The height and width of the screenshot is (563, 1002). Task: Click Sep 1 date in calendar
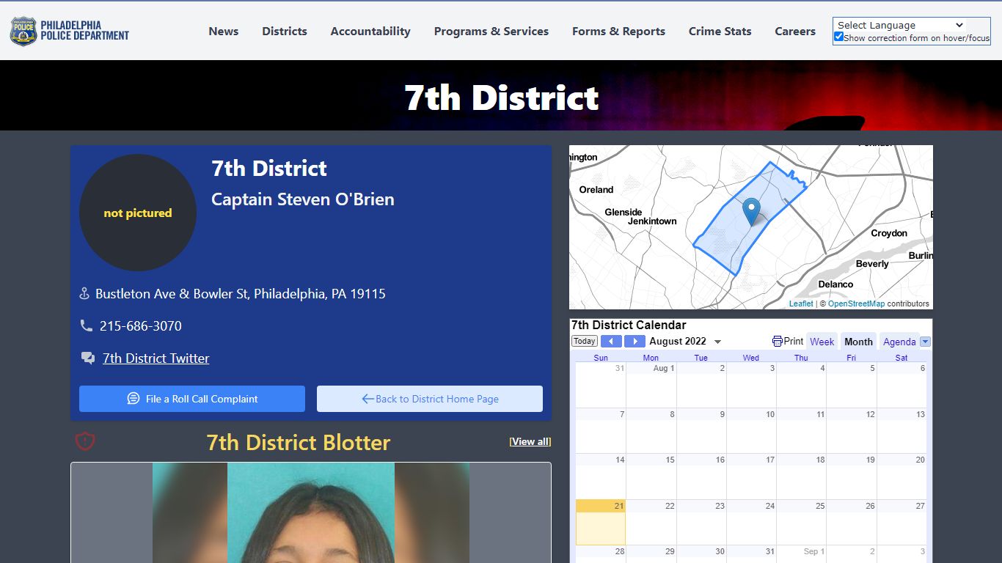pos(814,551)
